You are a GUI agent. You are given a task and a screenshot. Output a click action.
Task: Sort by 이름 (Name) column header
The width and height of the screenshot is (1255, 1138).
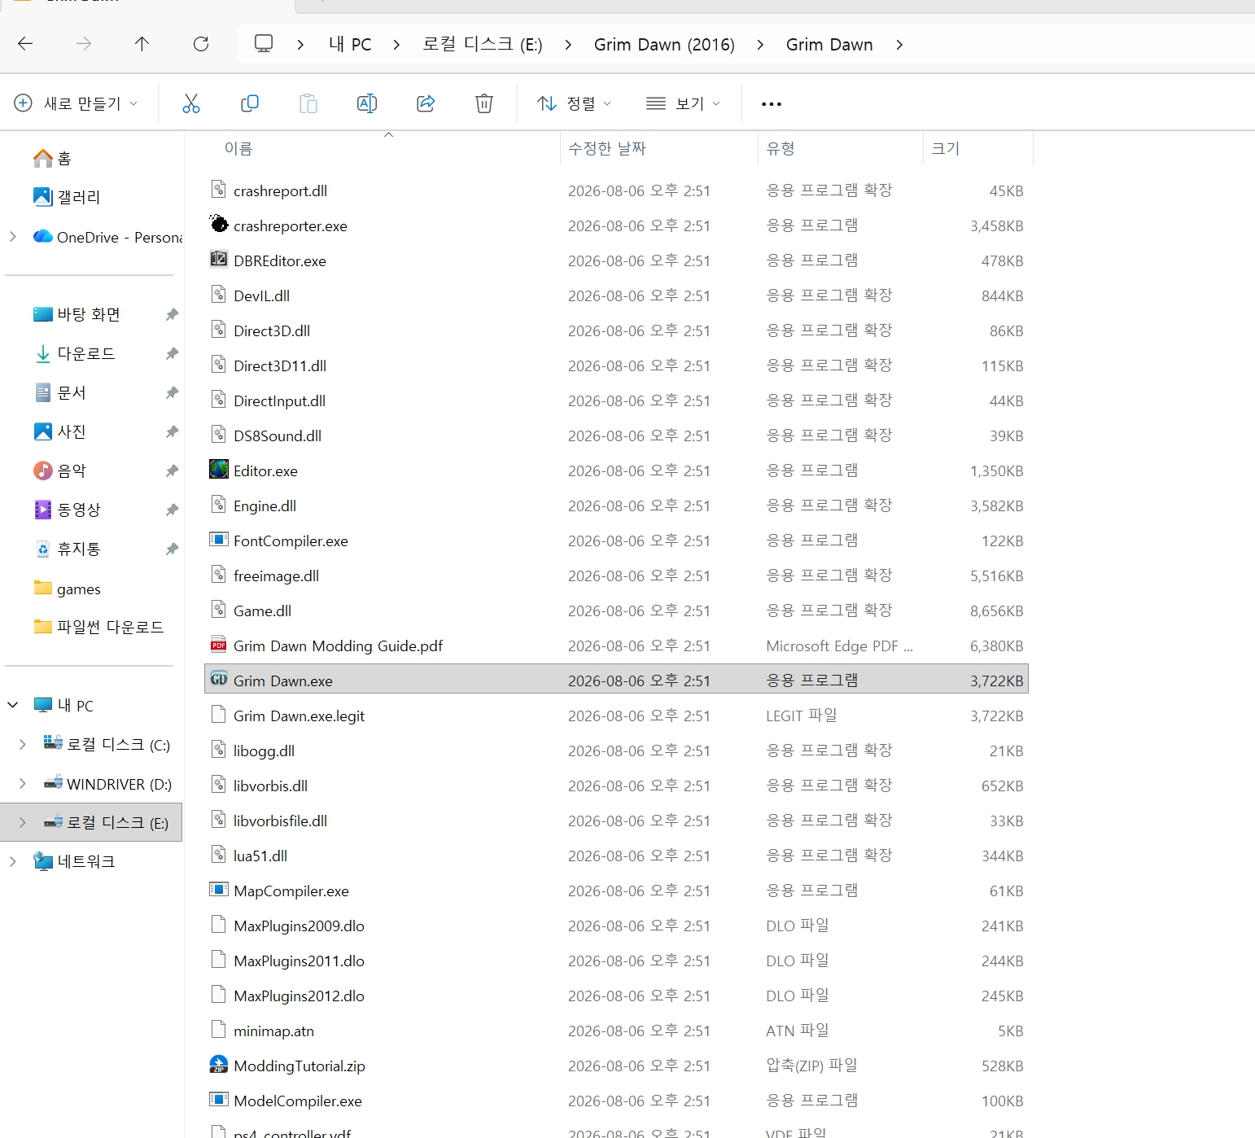[x=238, y=149]
